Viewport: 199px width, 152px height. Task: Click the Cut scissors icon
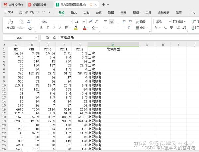coord(29,22)
